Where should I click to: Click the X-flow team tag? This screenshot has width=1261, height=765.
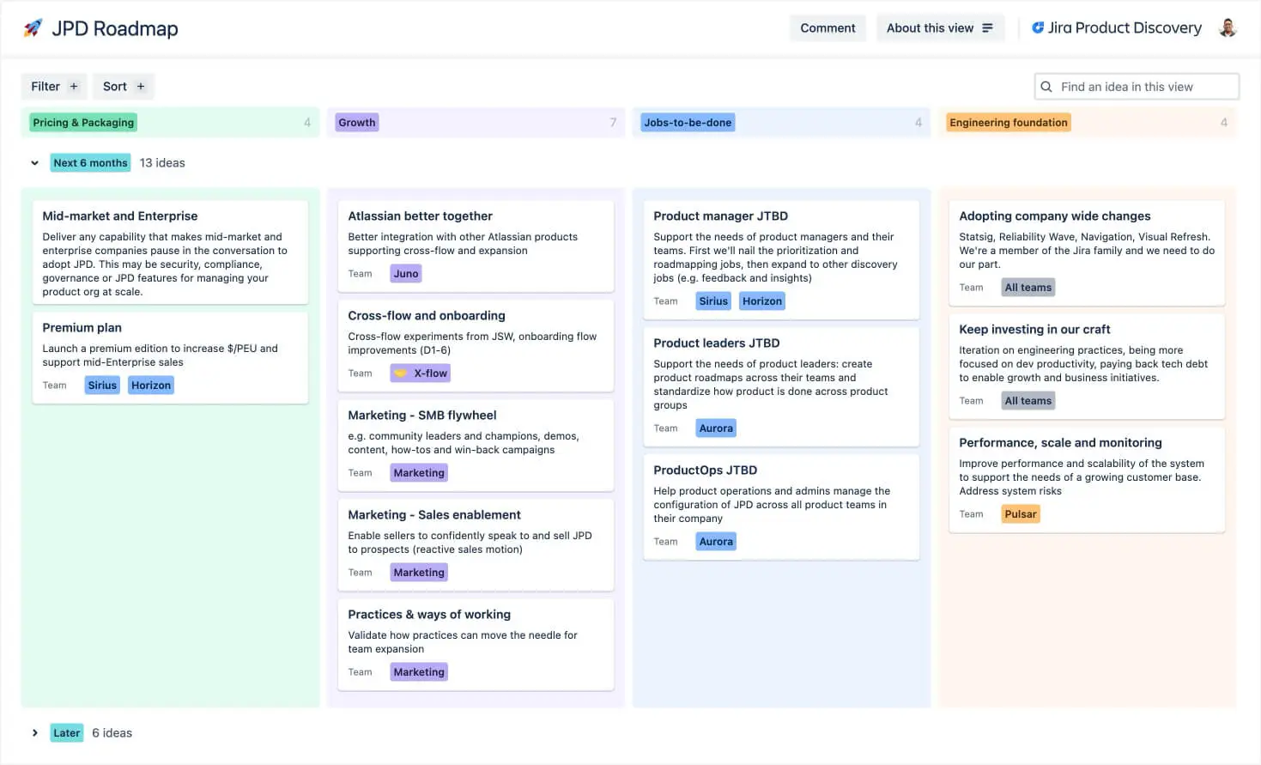(421, 373)
